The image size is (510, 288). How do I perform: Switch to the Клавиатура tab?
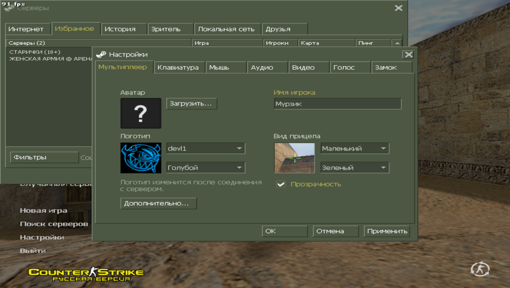[178, 67]
